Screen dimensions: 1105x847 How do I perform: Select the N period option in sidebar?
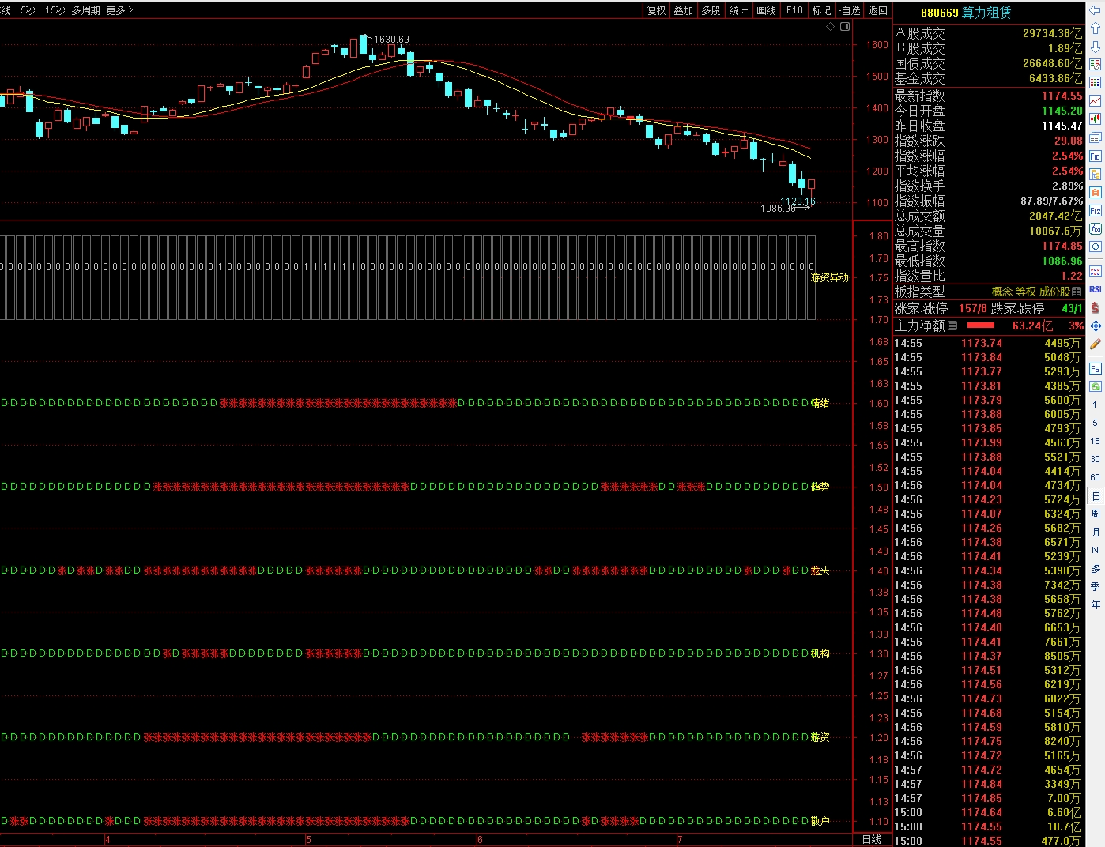(1095, 550)
